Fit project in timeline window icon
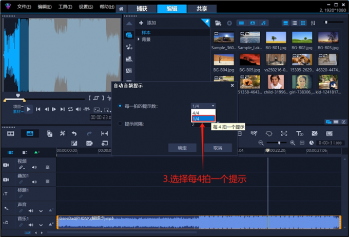The width and height of the screenshot is (349, 237). pyautogui.click(x=302, y=143)
